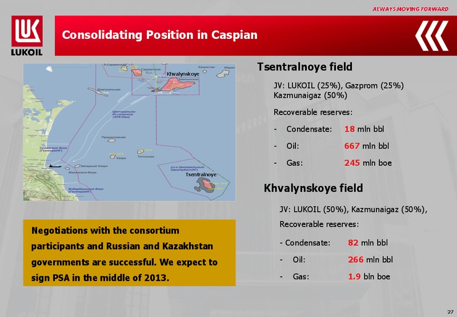Click the 266 mln bbl oil value

(370, 260)
